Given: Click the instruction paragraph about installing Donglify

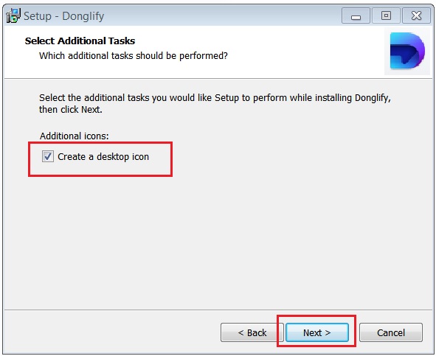Looking at the screenshot, I should click(215, 103).
